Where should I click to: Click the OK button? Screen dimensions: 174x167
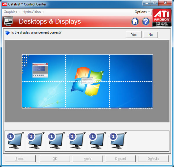pos(55,159)
